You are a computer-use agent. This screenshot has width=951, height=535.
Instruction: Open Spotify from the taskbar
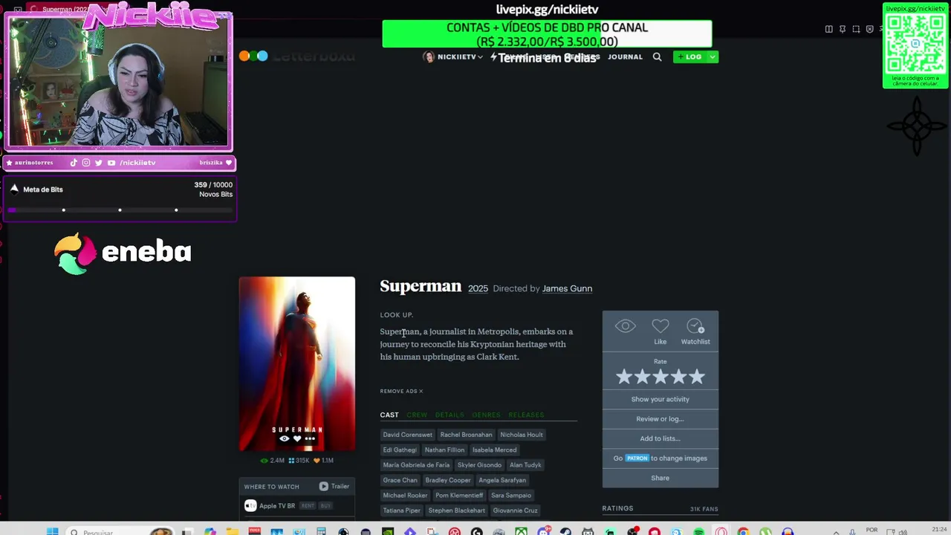(x=698, y=532)
